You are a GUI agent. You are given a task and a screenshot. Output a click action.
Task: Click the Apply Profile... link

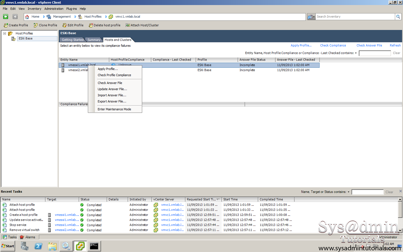pyautogui.click(x=301, y=45)
